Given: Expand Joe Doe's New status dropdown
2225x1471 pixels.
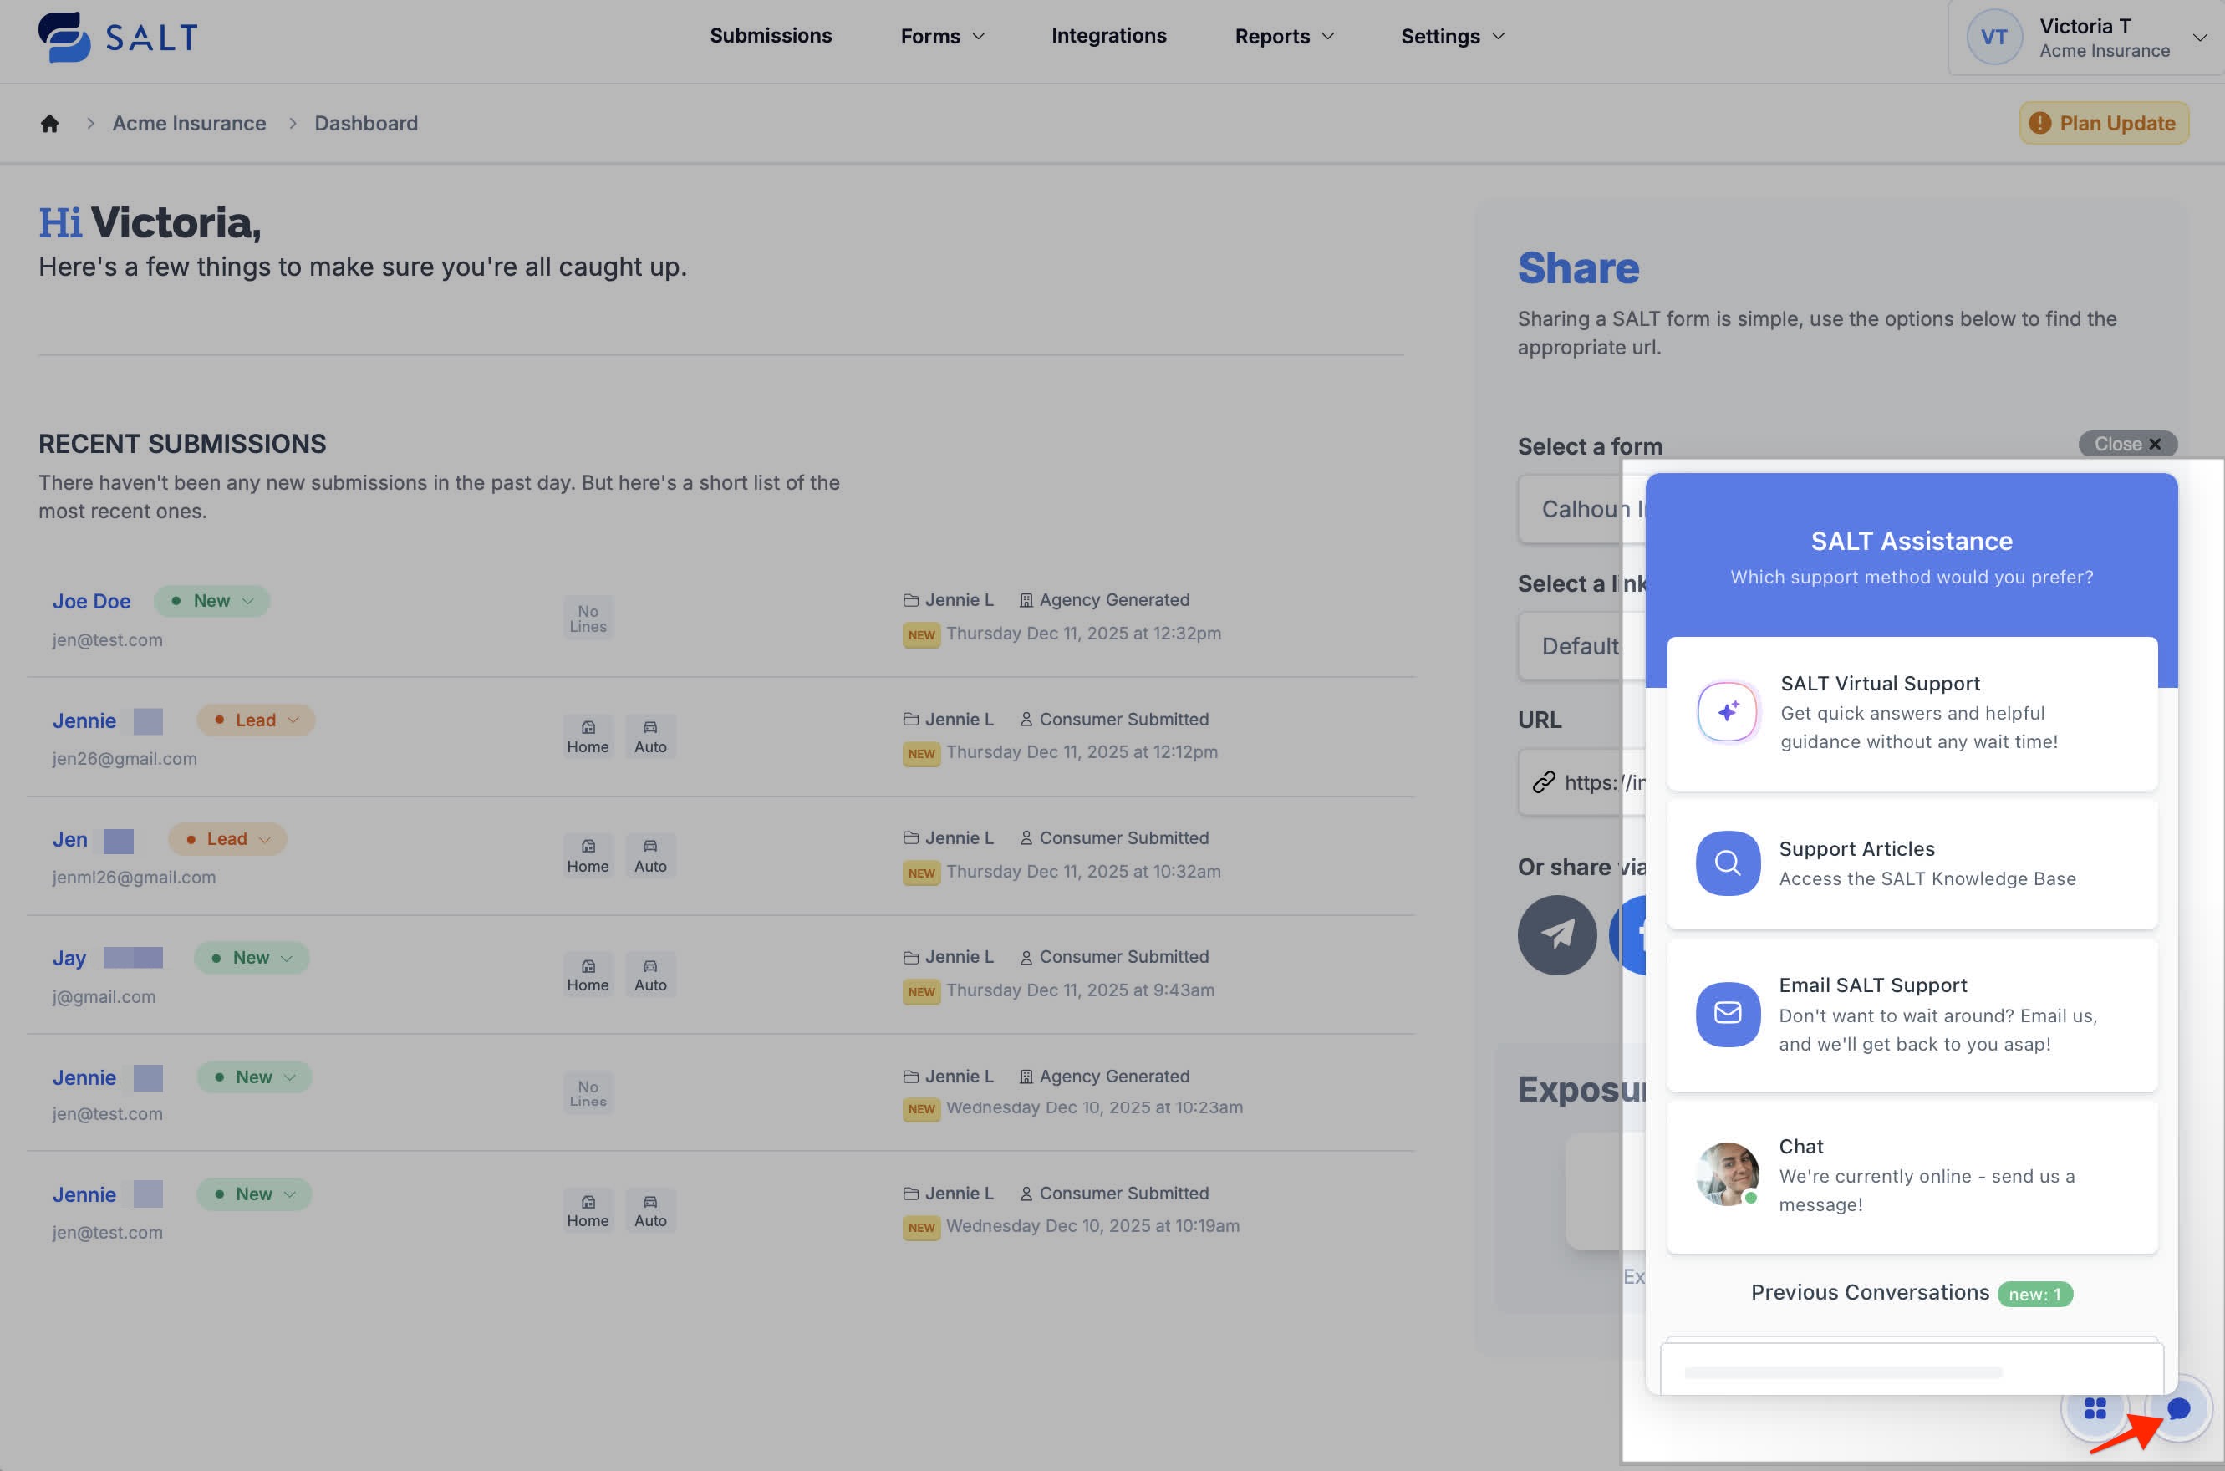Looking at the screenshot, I should click(x=213, y=600).
